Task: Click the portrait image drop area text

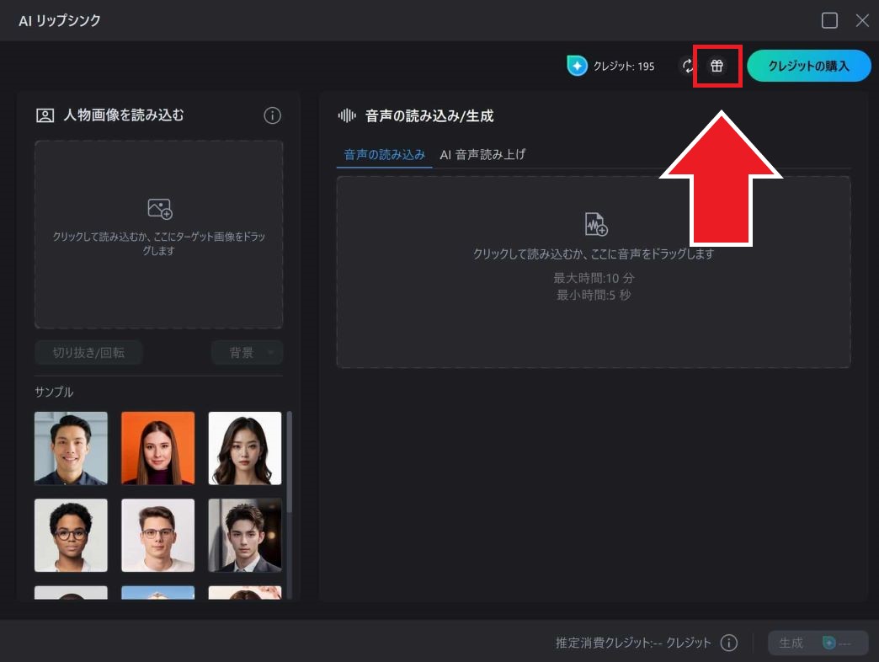Action: 158,243
